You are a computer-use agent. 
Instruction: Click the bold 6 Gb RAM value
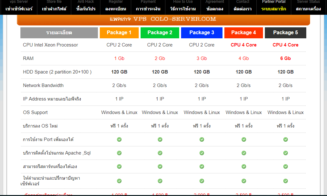(x=286, y=58)
